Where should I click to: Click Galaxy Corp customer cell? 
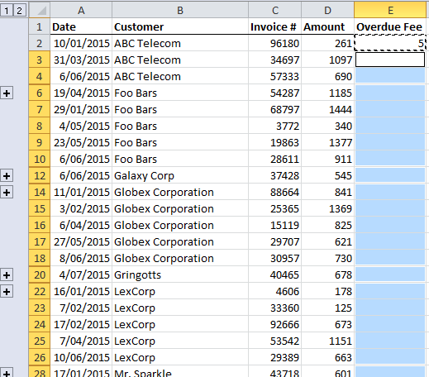click(x=180, y=175)
